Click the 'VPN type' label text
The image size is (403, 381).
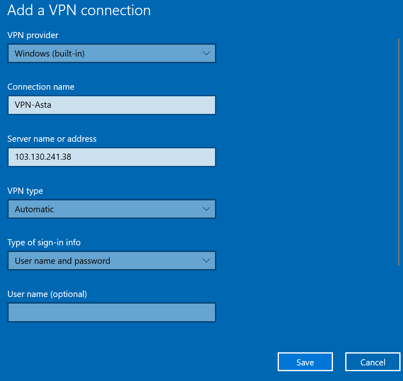pos(25,191)
